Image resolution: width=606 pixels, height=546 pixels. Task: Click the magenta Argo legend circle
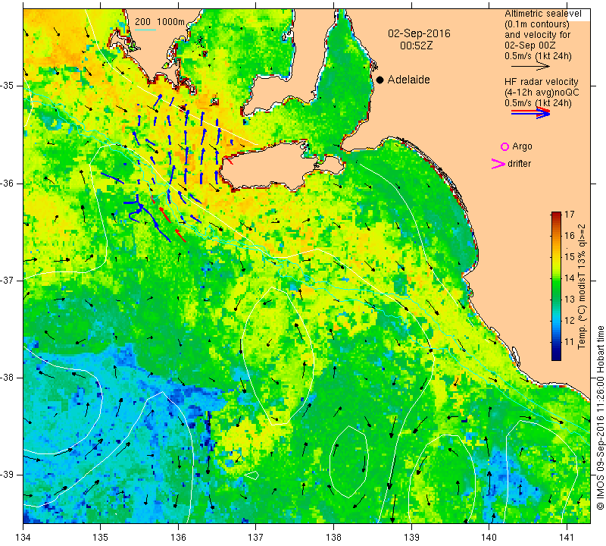[504, 146]
